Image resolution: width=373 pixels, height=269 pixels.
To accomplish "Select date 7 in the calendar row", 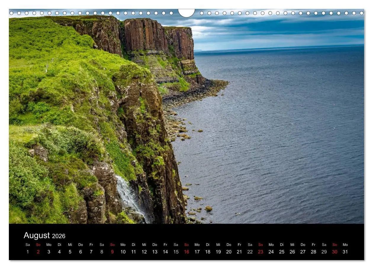I will pyautogui.click(x=91, y=252).
